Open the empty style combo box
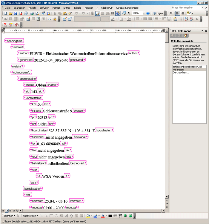This screenshot has height=224, width=209. (x=87, y=19)
